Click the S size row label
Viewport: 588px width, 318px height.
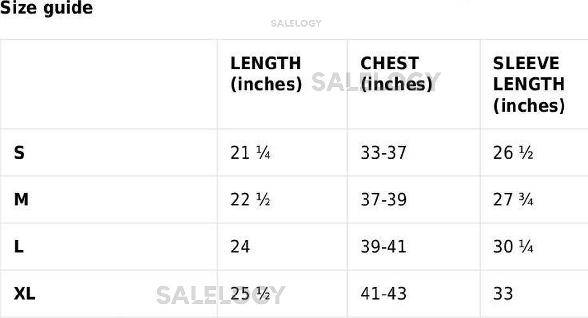point(19,153)
